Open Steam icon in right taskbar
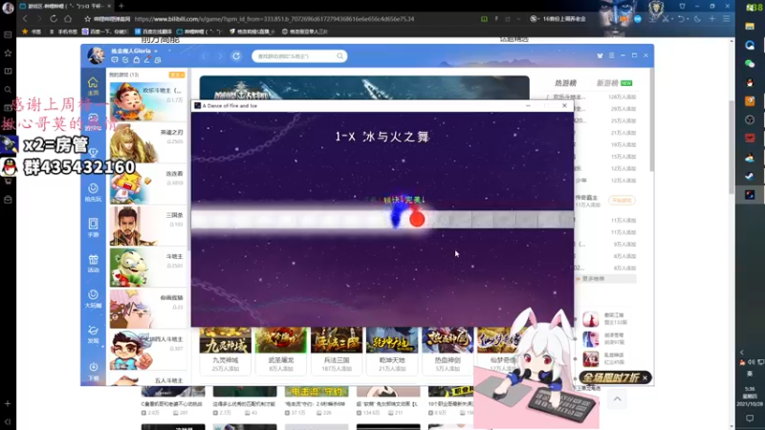765x430 pixels. pos(750,176)
